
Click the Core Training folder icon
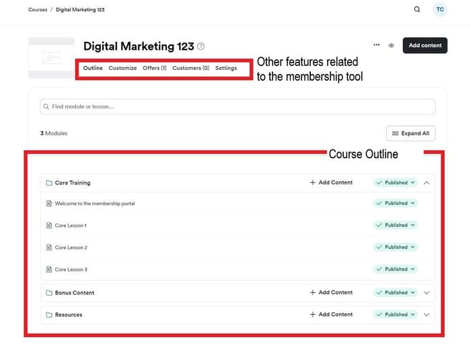(49, 182)
